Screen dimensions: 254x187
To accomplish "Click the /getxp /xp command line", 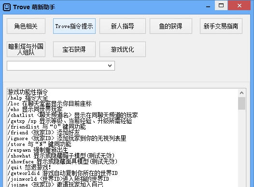I will click(x=70, y=121).
